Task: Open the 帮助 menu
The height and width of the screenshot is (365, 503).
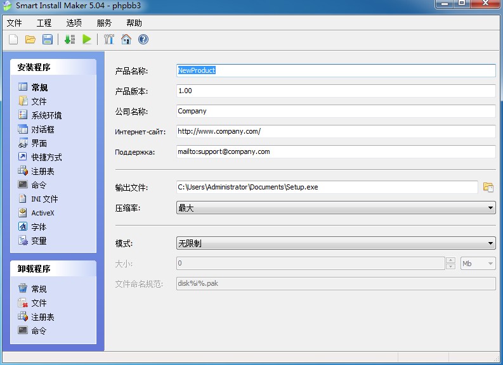Action: [x=134, y=23]
